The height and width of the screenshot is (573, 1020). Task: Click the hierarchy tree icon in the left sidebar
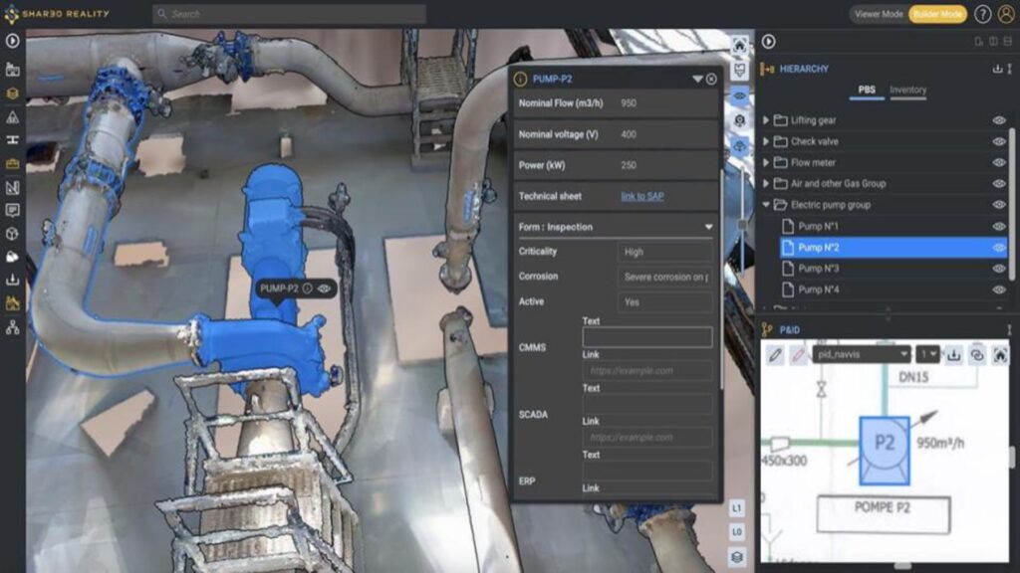pyautogui.click(x=13, y=326)
